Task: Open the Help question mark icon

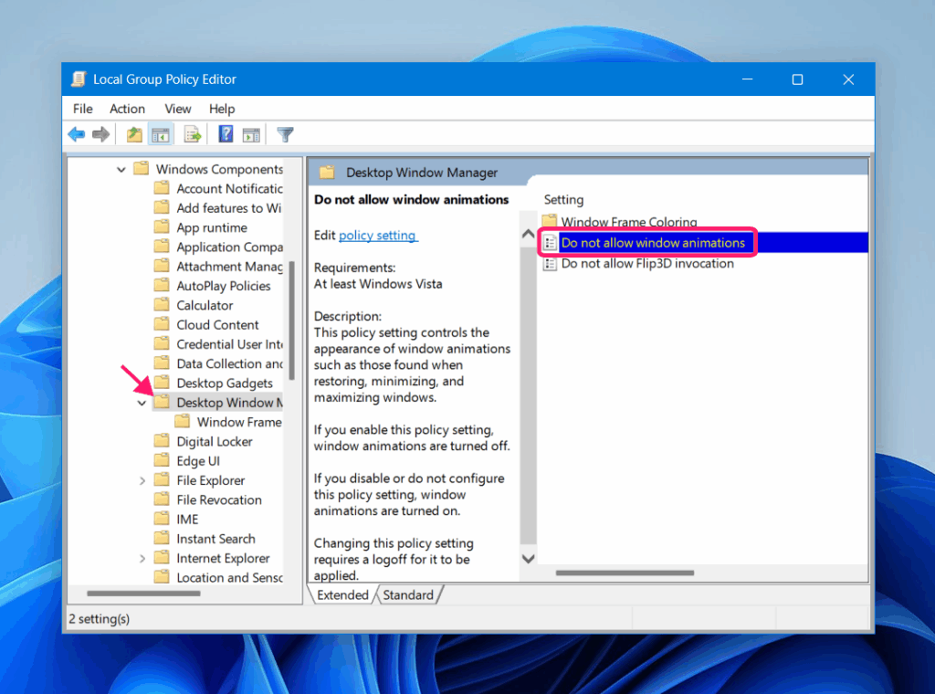Action: coord(226,134)
